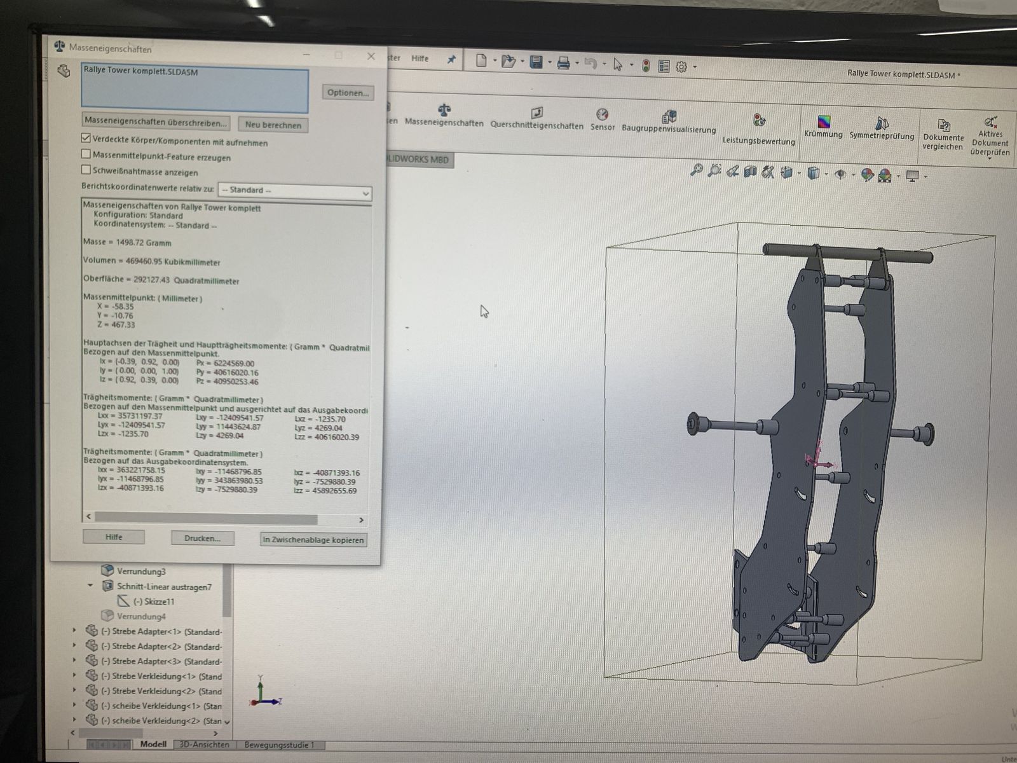Image resolution: width=1017 pixels, height=763 pixels.
Task: Click In Zwischenablage kopieren button
Action: click(313, 540)
